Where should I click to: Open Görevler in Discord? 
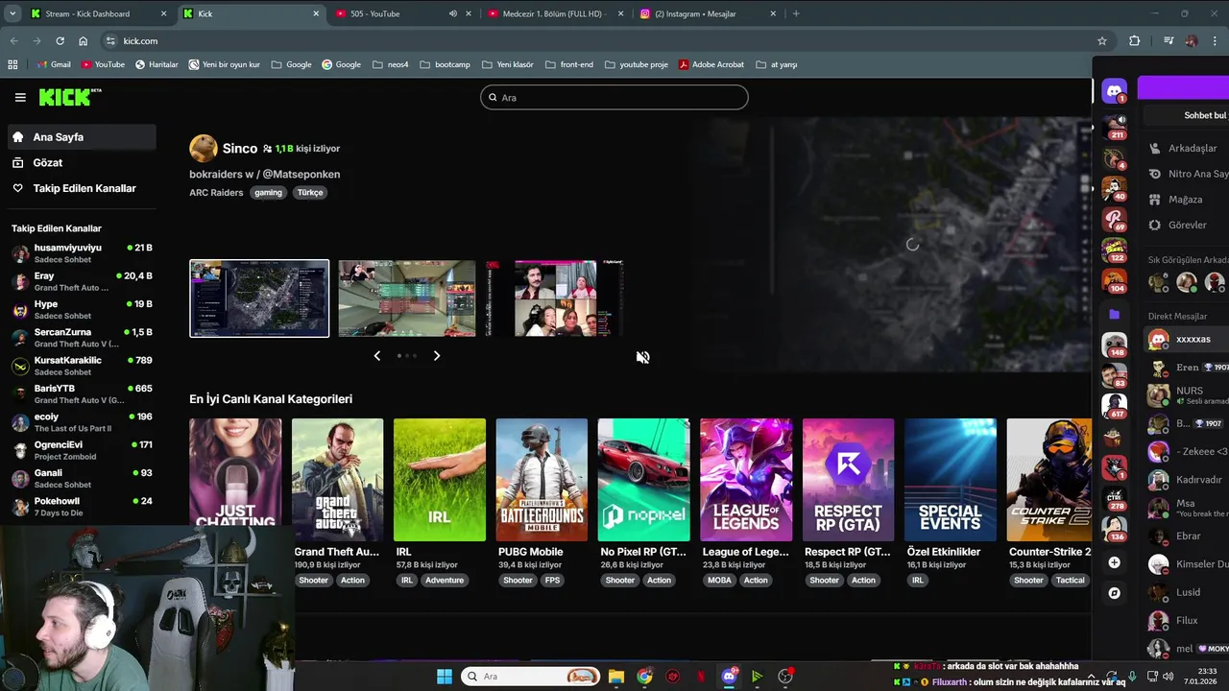coord(1186,226)
